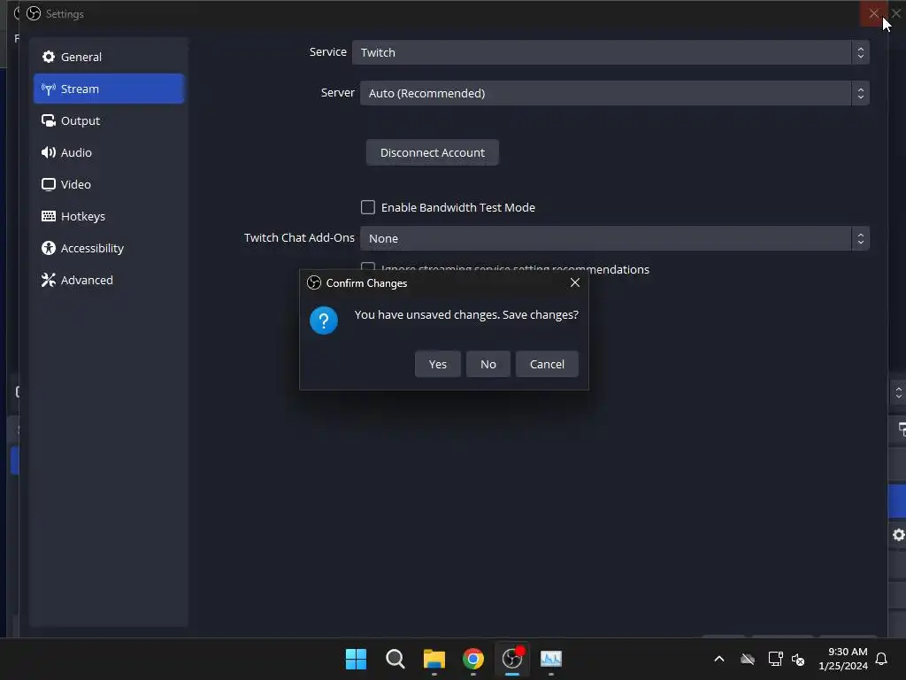Click the Output icon in sidebar

coord(49,120)
